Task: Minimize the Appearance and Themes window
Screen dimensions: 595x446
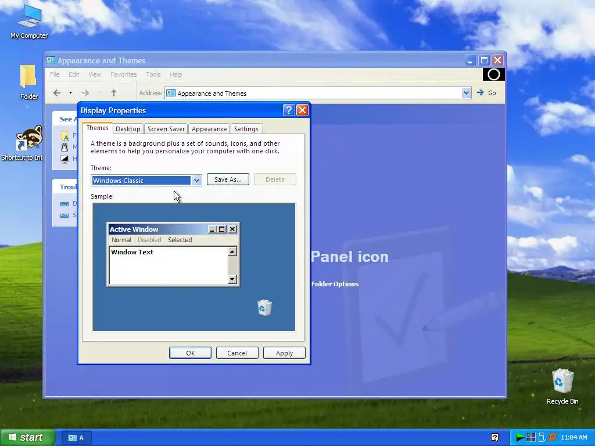Action: point(470,60)
